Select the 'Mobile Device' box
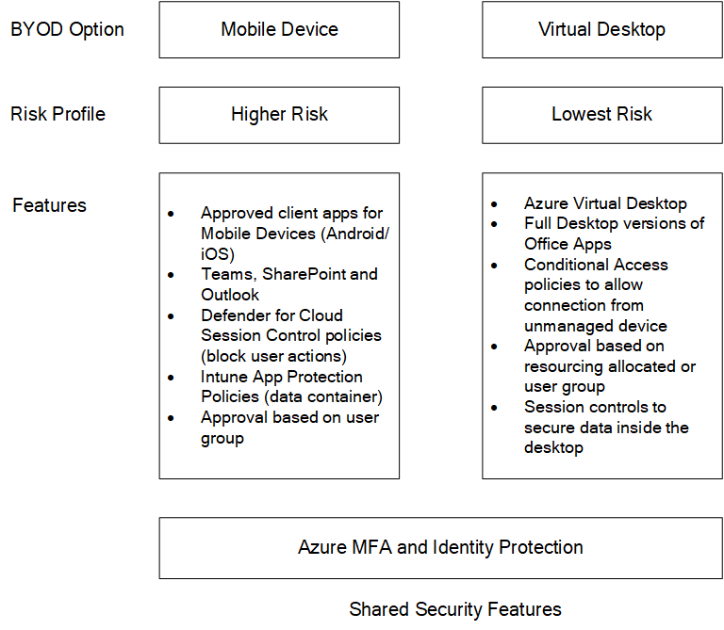 tap(279, 29)
